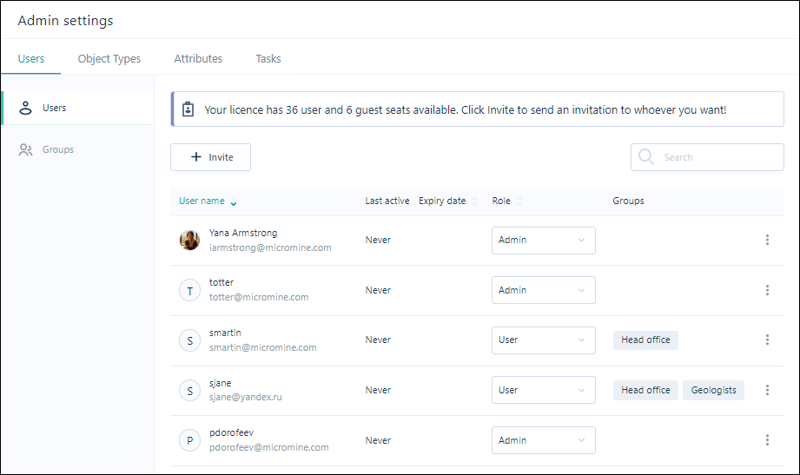Open the three-dot menu for smartin
The width and height of the screenshot is (800, 475).
pyautogui.click(x=767, y=340)
